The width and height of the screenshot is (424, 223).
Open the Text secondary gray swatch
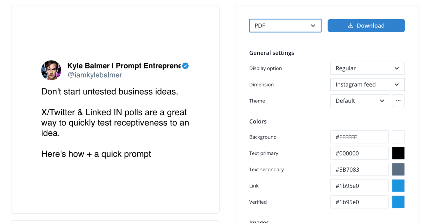pos(398,169)
